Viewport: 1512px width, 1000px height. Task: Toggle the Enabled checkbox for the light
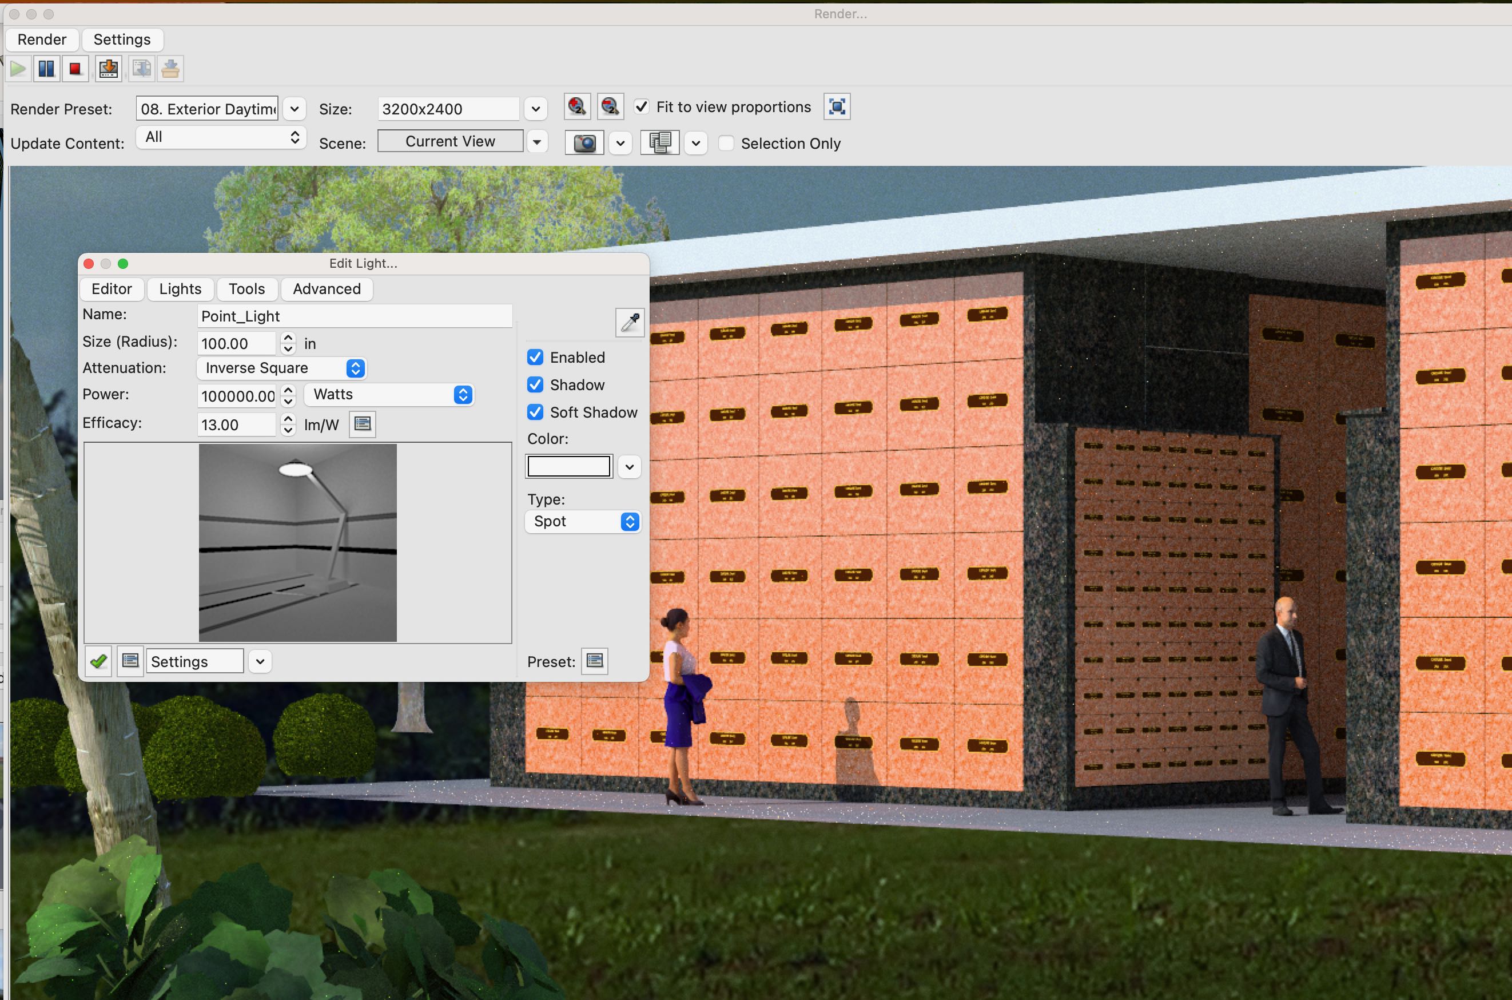coord(535,357)
